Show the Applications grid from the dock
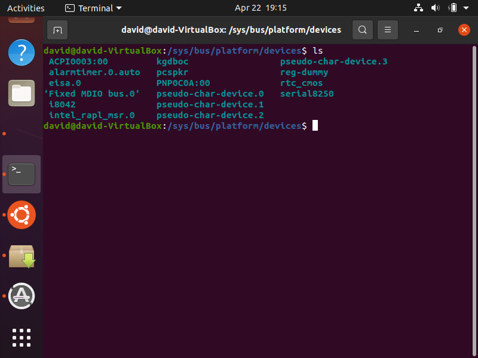This screenshot has height=358, width=478. coord(21,338)
